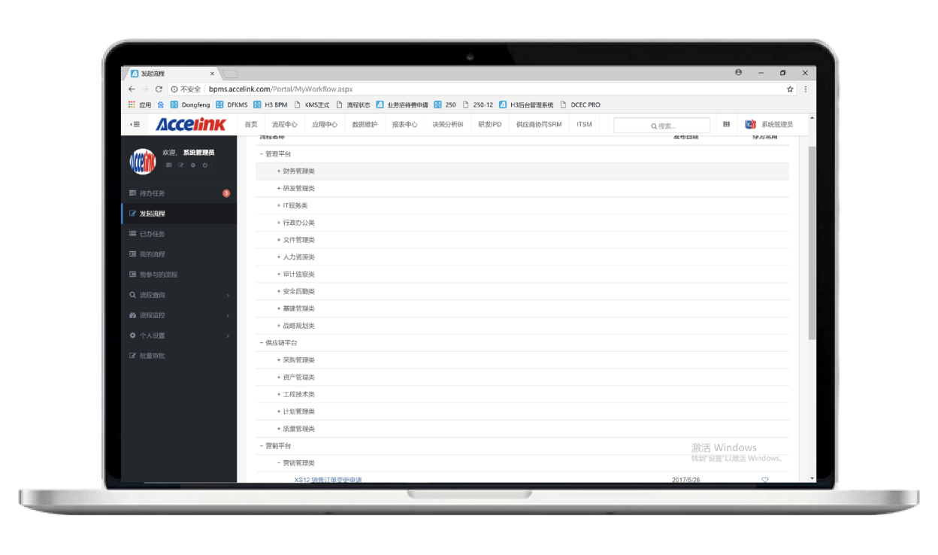
Task: Open the 流程状态 bookmark
Action: [x=353, y=105]
